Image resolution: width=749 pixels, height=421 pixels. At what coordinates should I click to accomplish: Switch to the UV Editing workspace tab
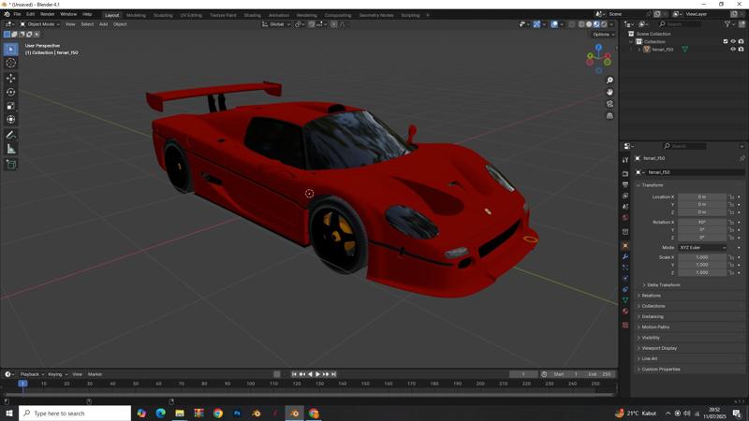(x=191, y=15)
